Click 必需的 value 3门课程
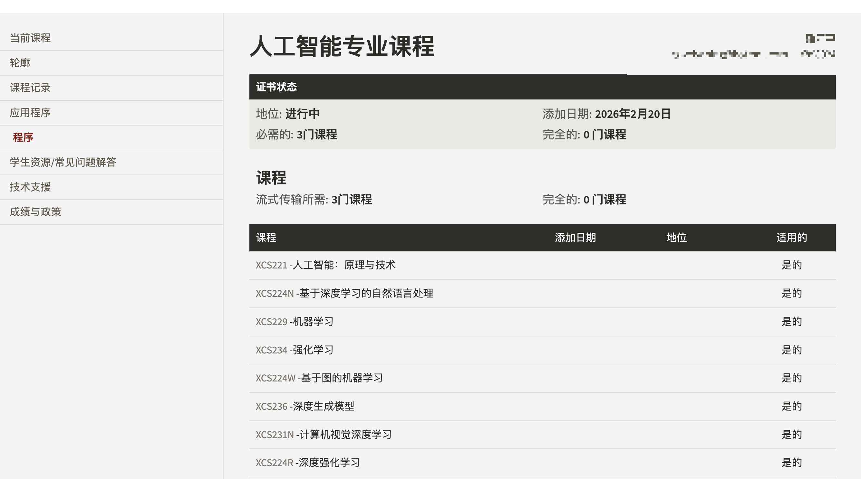 [317, 135]
